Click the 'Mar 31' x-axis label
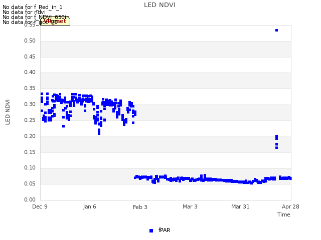The image size is (321, 240). [x=240, y=206]
